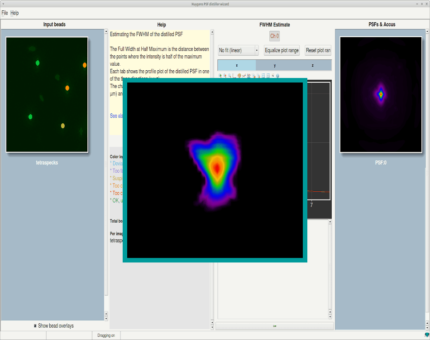Click the Equalize plot range button
This screenshot has width=430, height=340.
point(282,50)
